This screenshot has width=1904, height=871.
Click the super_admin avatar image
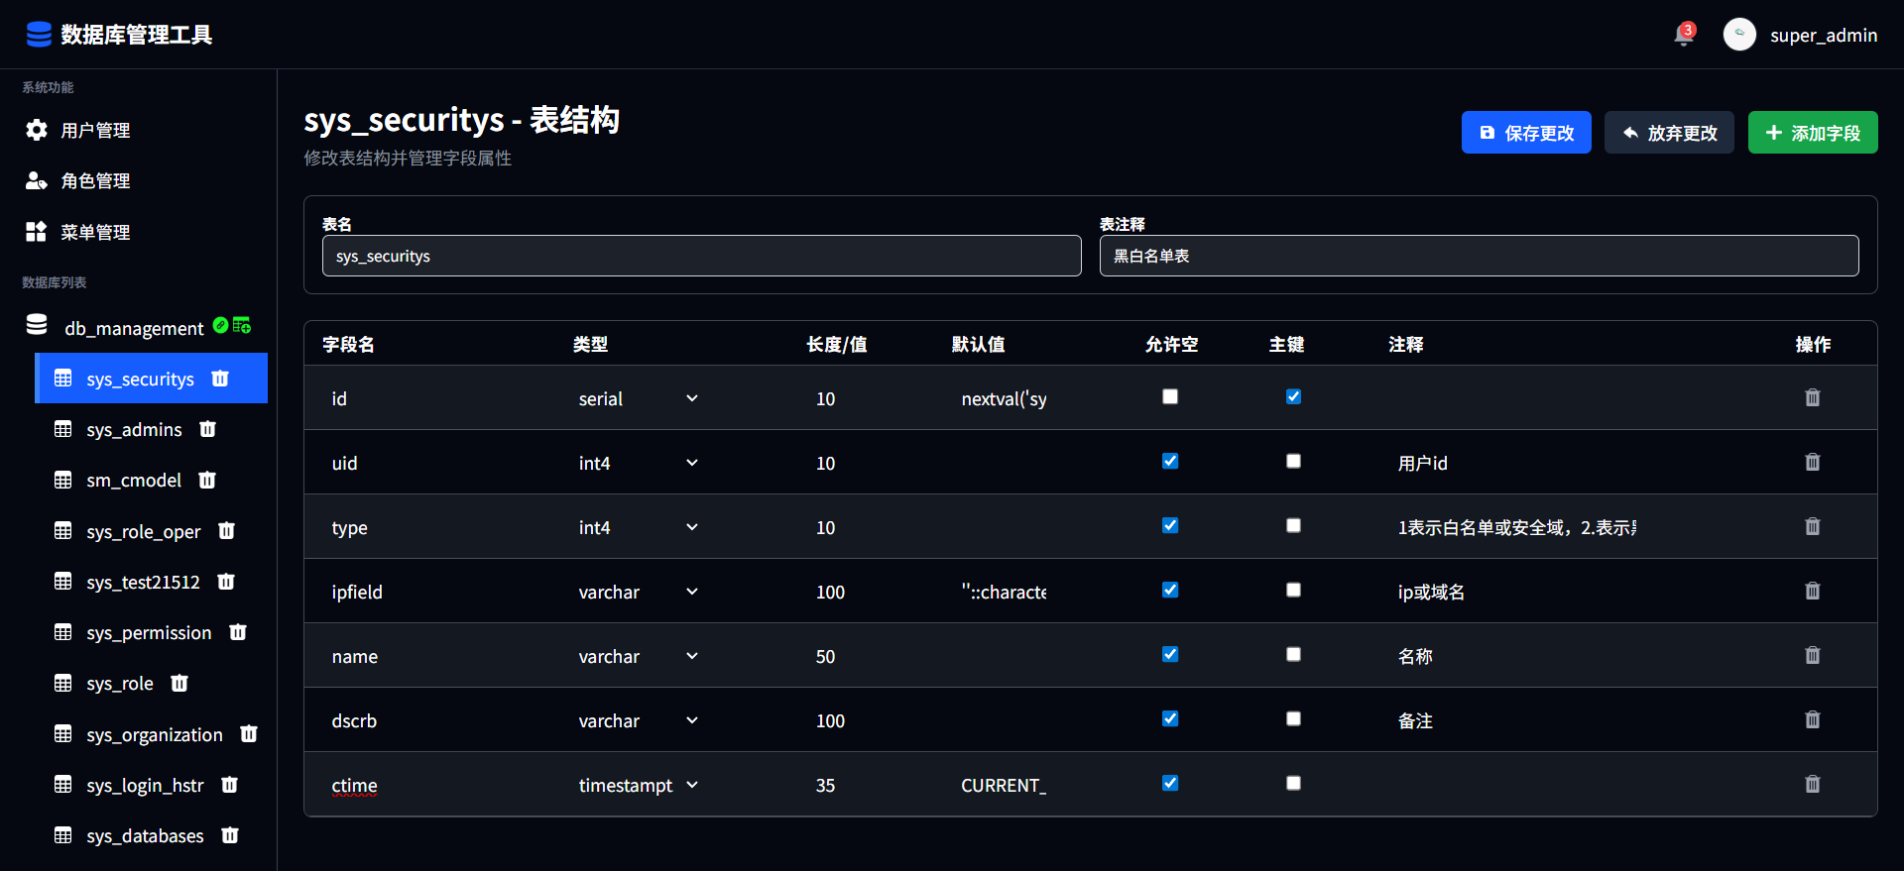point(1738,35)
